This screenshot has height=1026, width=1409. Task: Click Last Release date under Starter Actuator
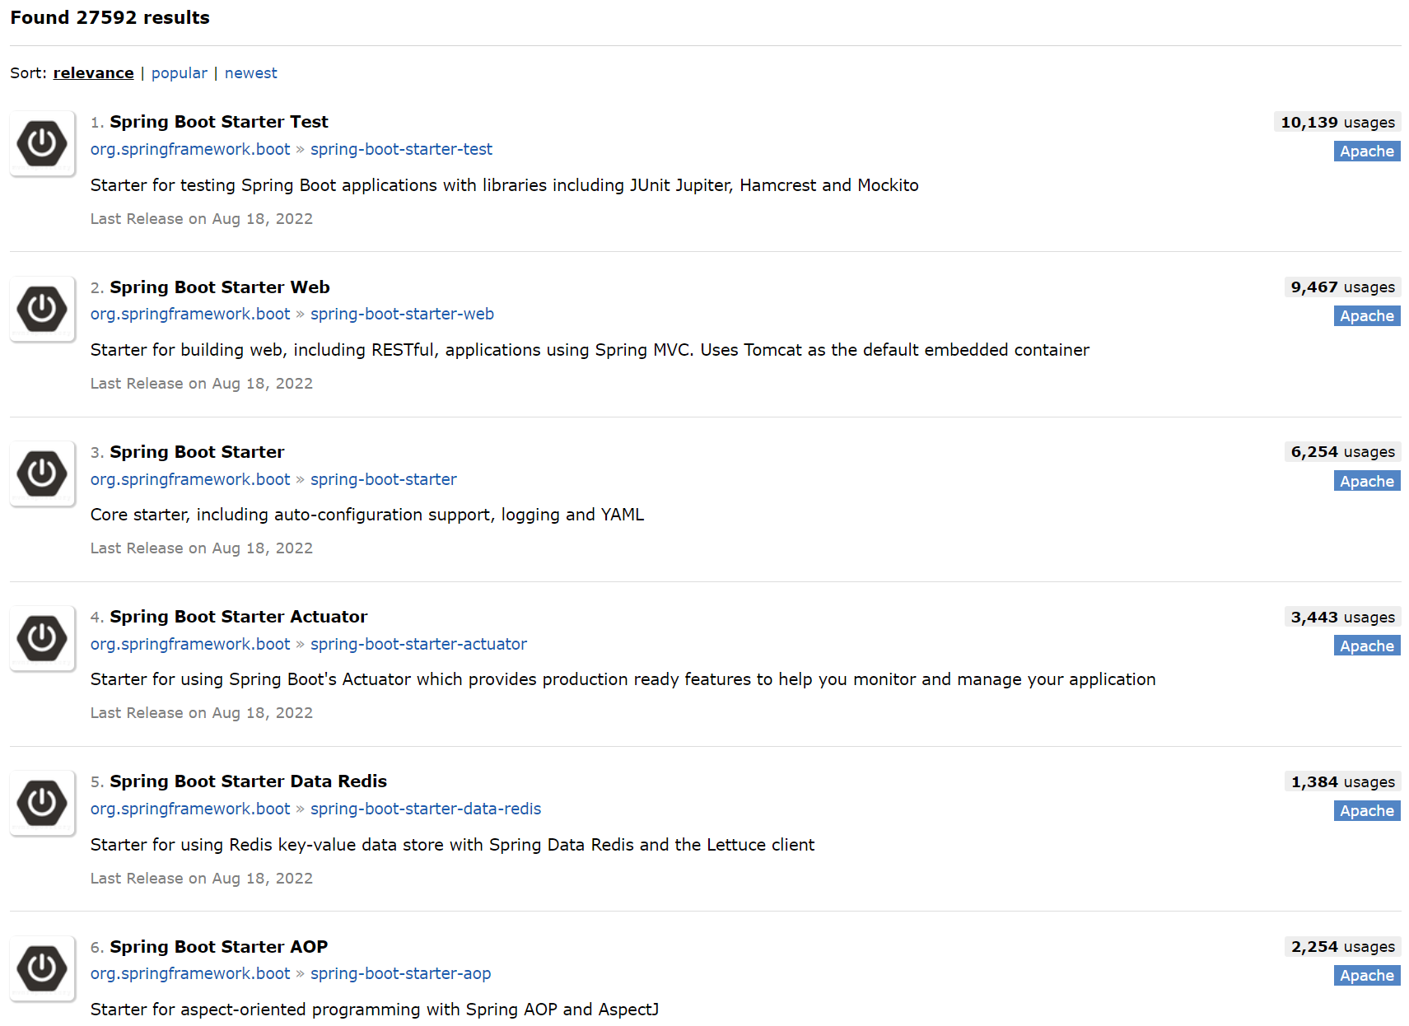tap(202, 713)
